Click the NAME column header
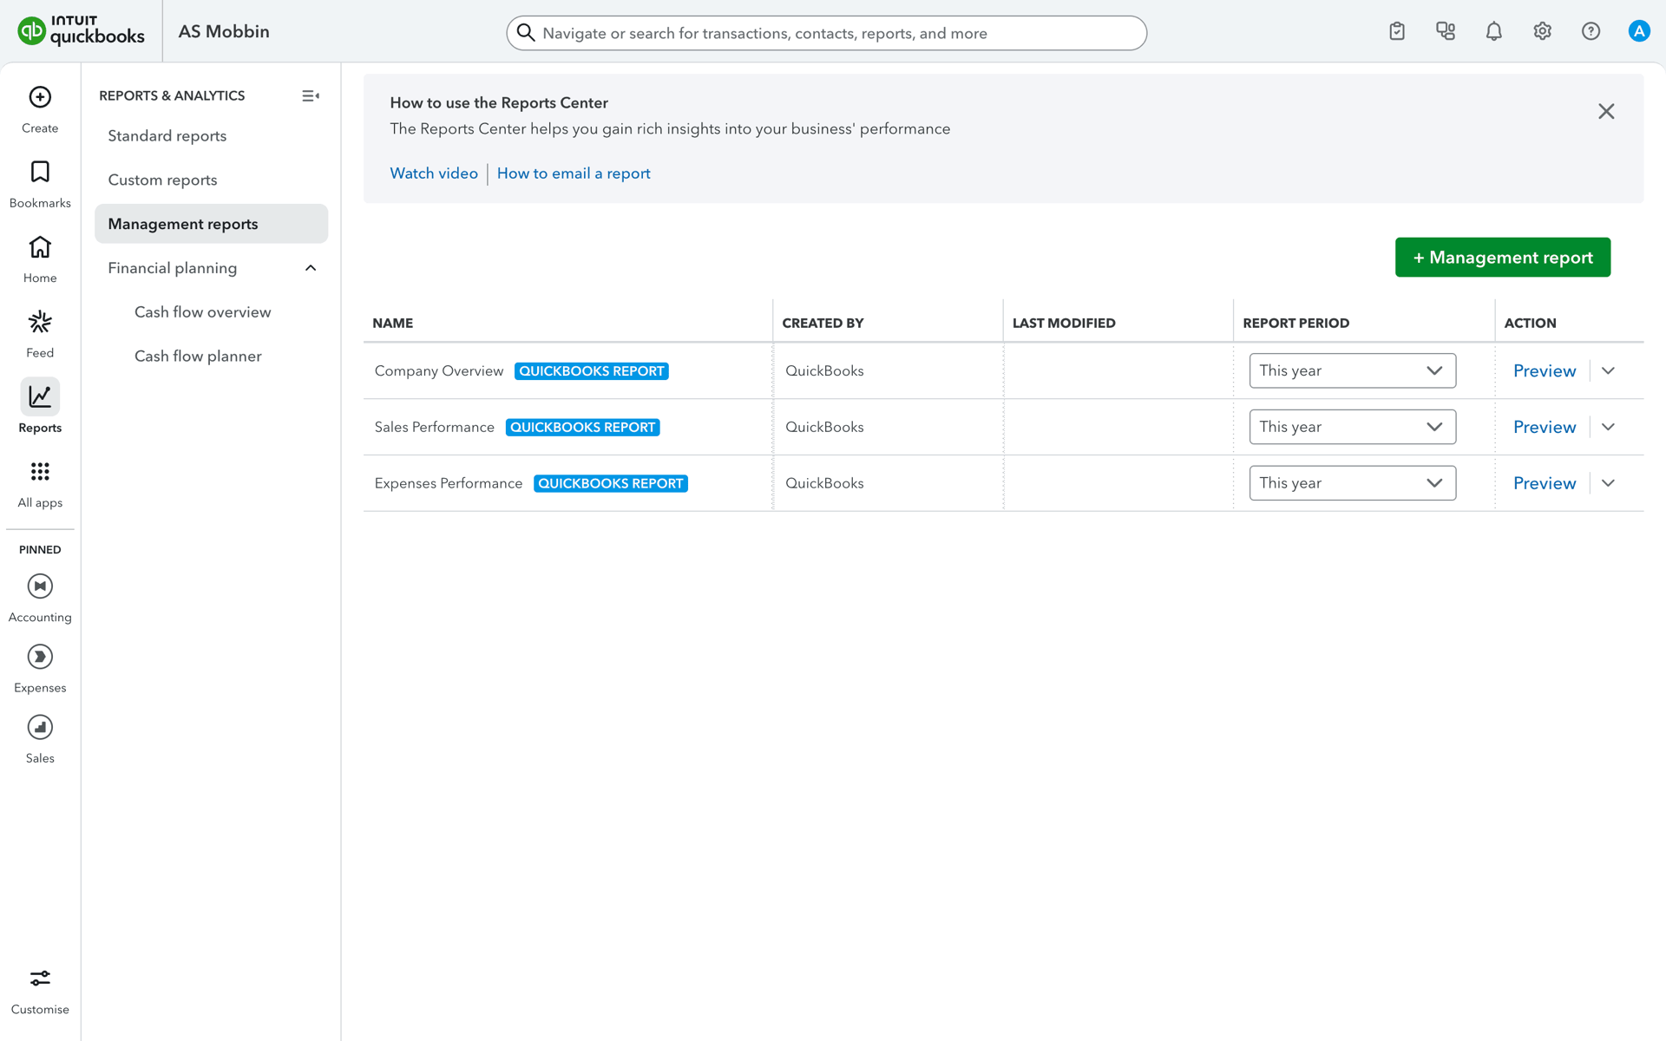 393,323
